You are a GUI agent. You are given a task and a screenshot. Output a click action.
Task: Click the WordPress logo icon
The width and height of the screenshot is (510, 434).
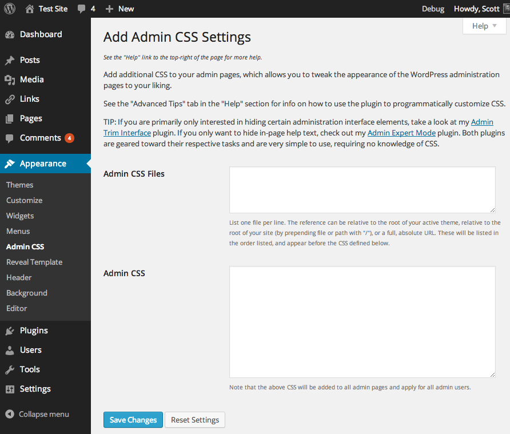tap(10, 9)
